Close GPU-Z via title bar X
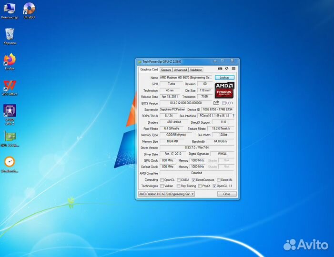The width and height of the screenshot is (334, 257). 232,60
